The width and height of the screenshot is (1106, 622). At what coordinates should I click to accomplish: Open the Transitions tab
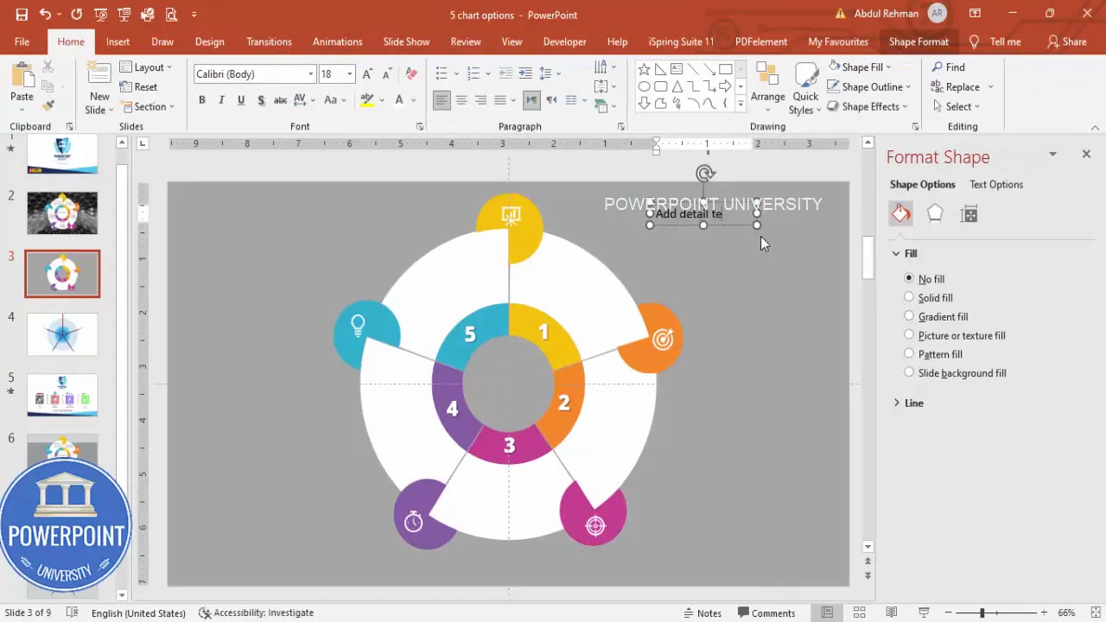tap(269, 41)
